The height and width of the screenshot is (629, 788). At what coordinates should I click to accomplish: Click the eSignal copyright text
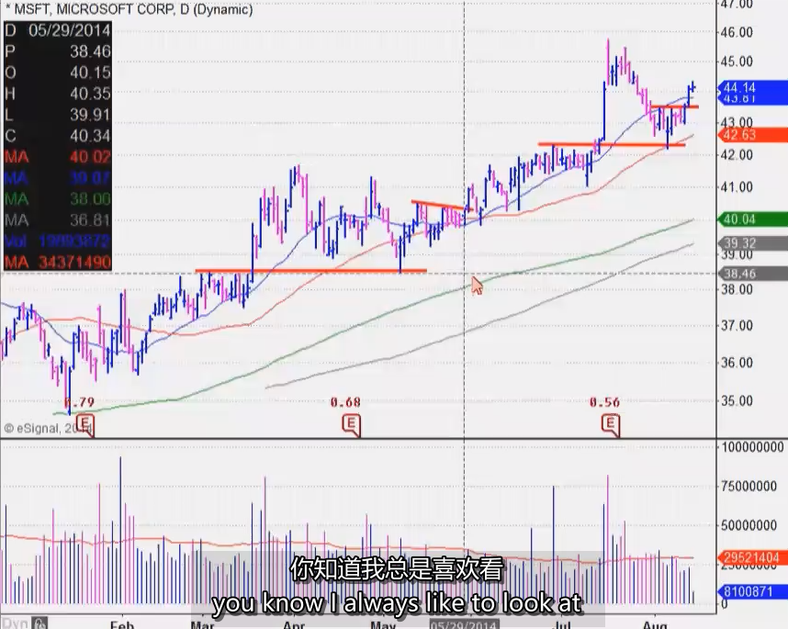[x=43, y=428]
